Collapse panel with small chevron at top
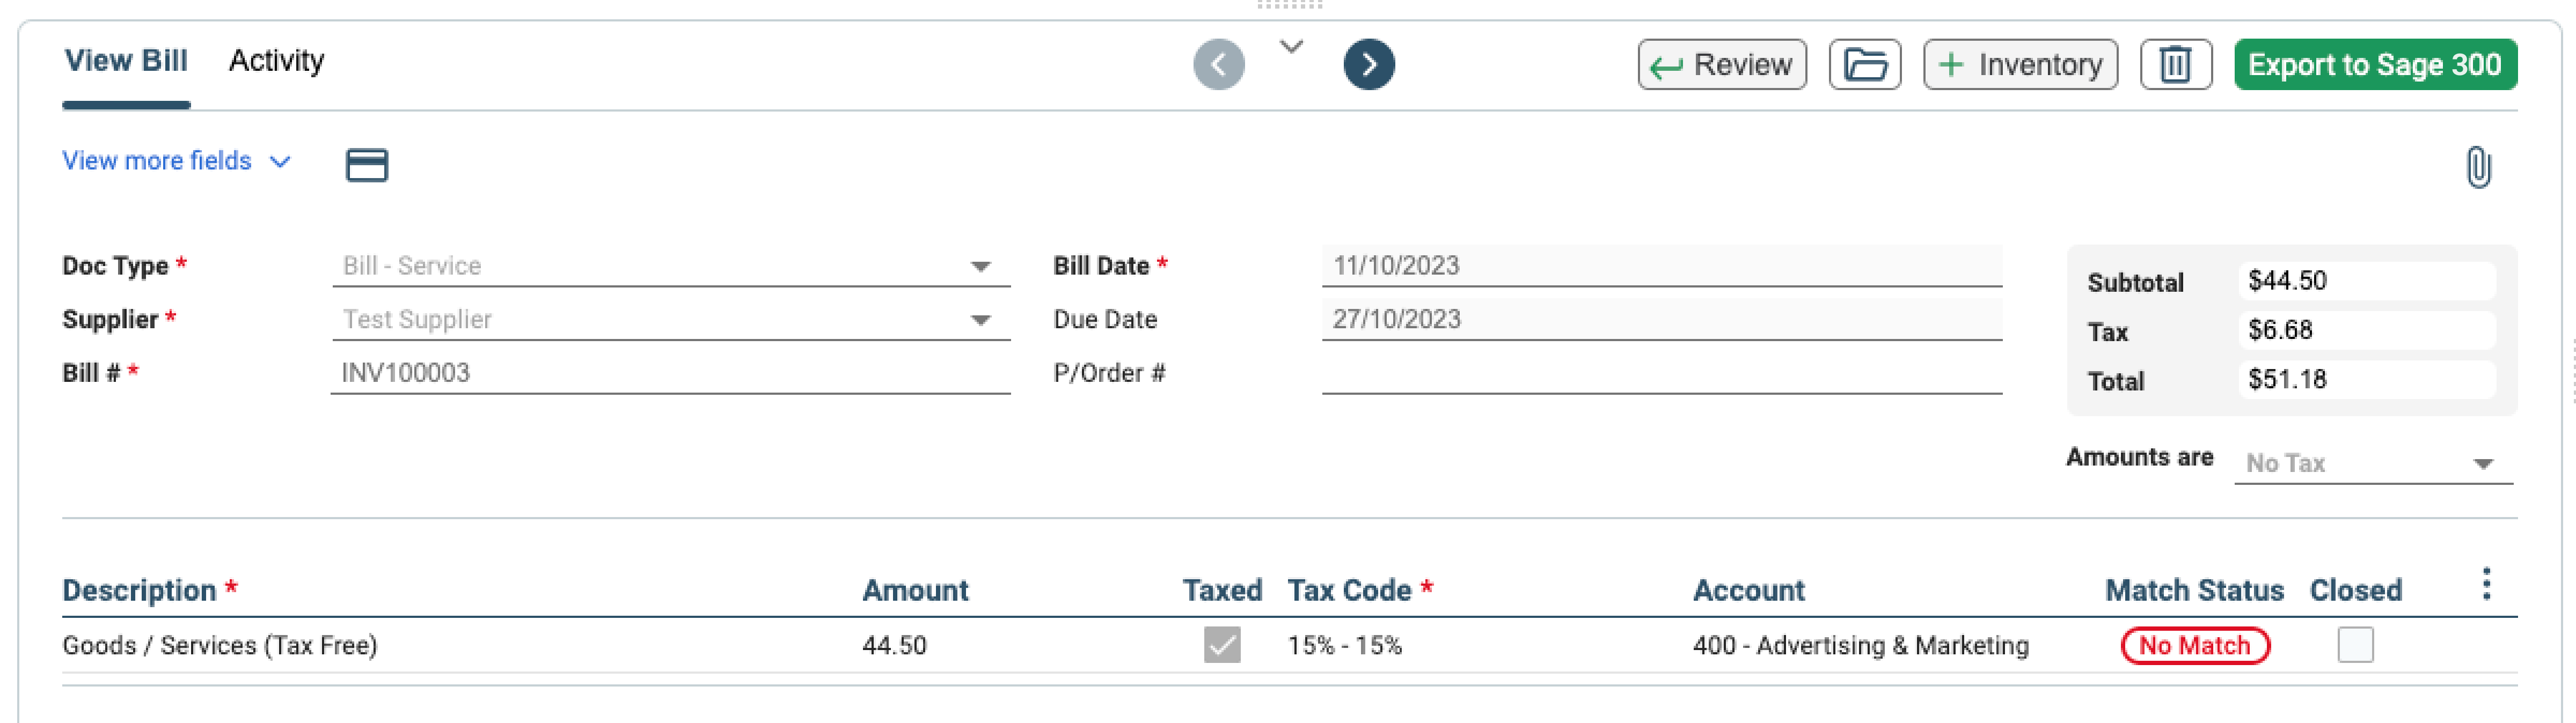This screenshot has width=2576, height=723. 1291,47
